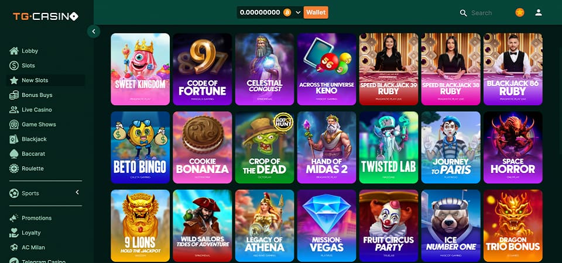Viewport: 562px width, 263px height.
Task: Click the Promotions megaphone icon
Action: click(14, 218)
